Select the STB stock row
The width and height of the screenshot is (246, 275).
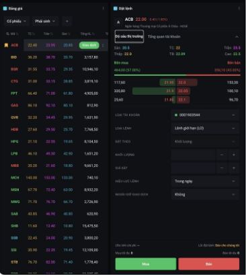coord(54,262)
